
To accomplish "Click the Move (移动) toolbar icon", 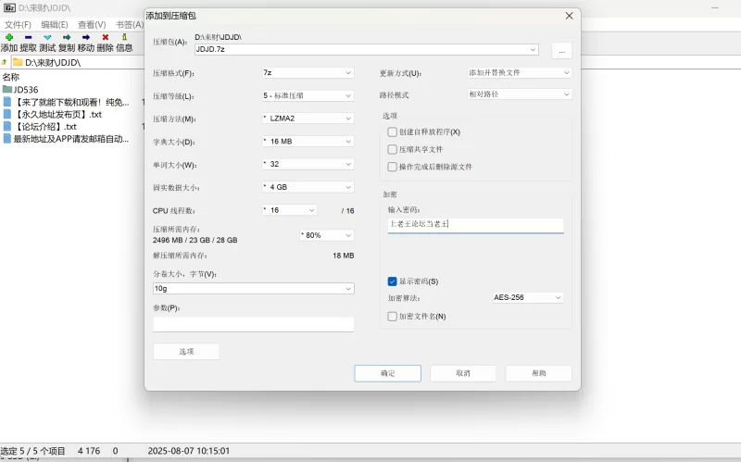I will coord(86,37).
